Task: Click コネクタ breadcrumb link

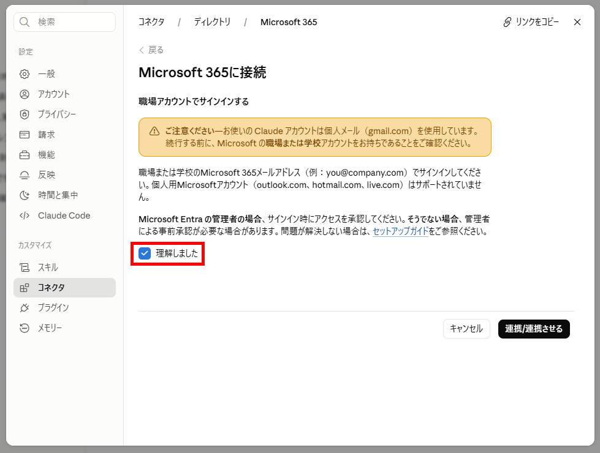Action: pyautogui.click(x=151, y=22)
